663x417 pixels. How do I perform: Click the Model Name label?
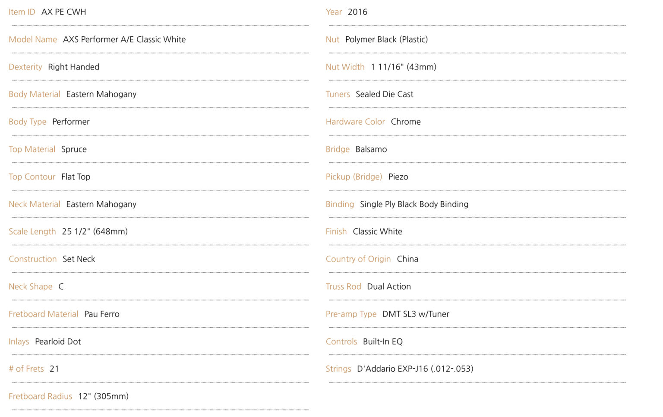tap(33, 40)
